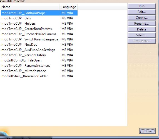Image resolution: width=159 pixels, height=139 pixels.
Task: Click the Create... button
Action: coord(141,18)
